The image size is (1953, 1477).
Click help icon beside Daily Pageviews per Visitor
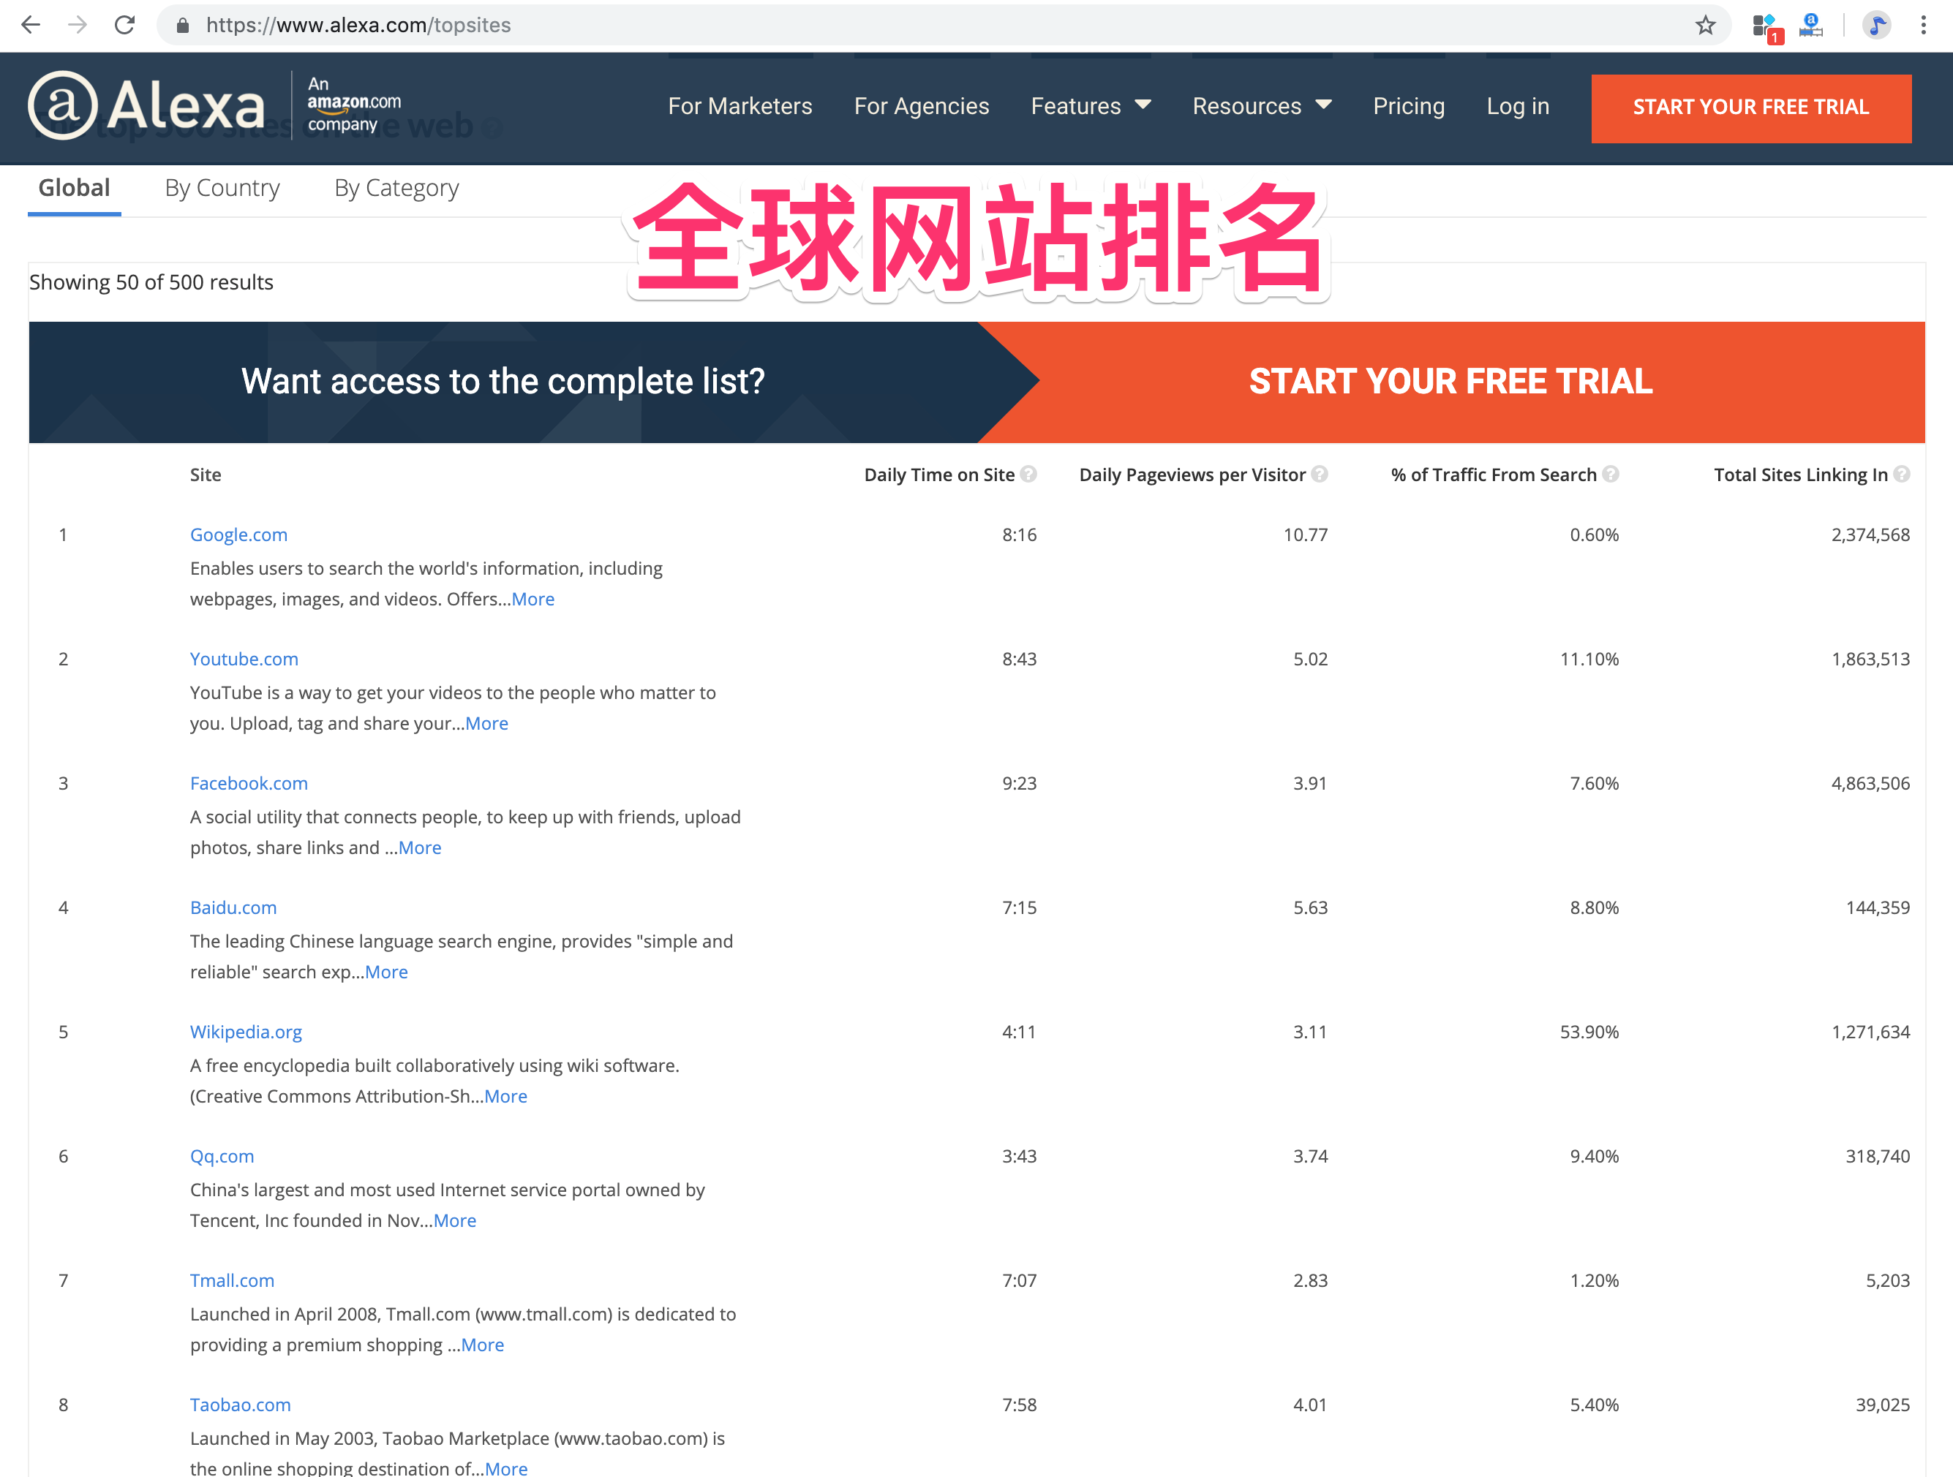coord(1320,474)
